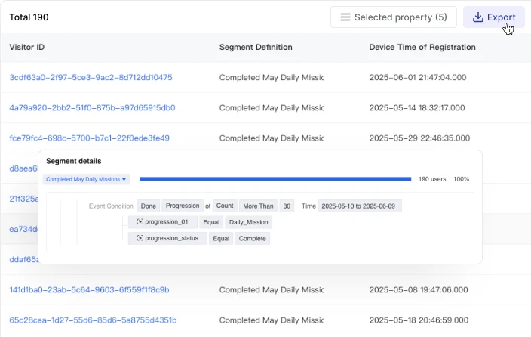Click segment definition in the 3cdf63a0 row

point(272,77)
